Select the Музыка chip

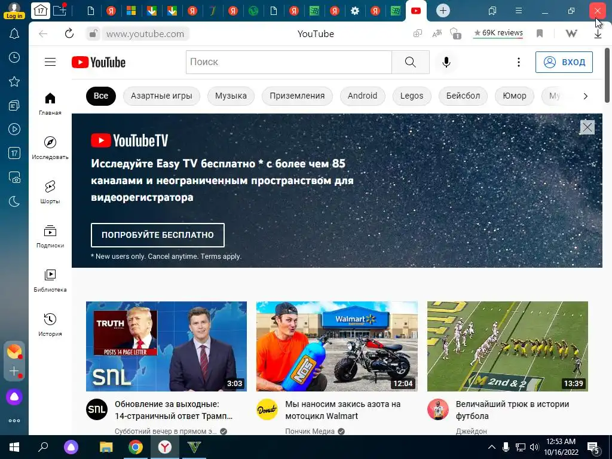(x=231, y=96)
